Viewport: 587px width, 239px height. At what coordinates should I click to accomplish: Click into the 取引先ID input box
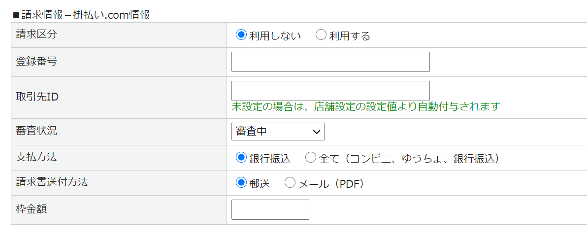[x=330, y=91]
